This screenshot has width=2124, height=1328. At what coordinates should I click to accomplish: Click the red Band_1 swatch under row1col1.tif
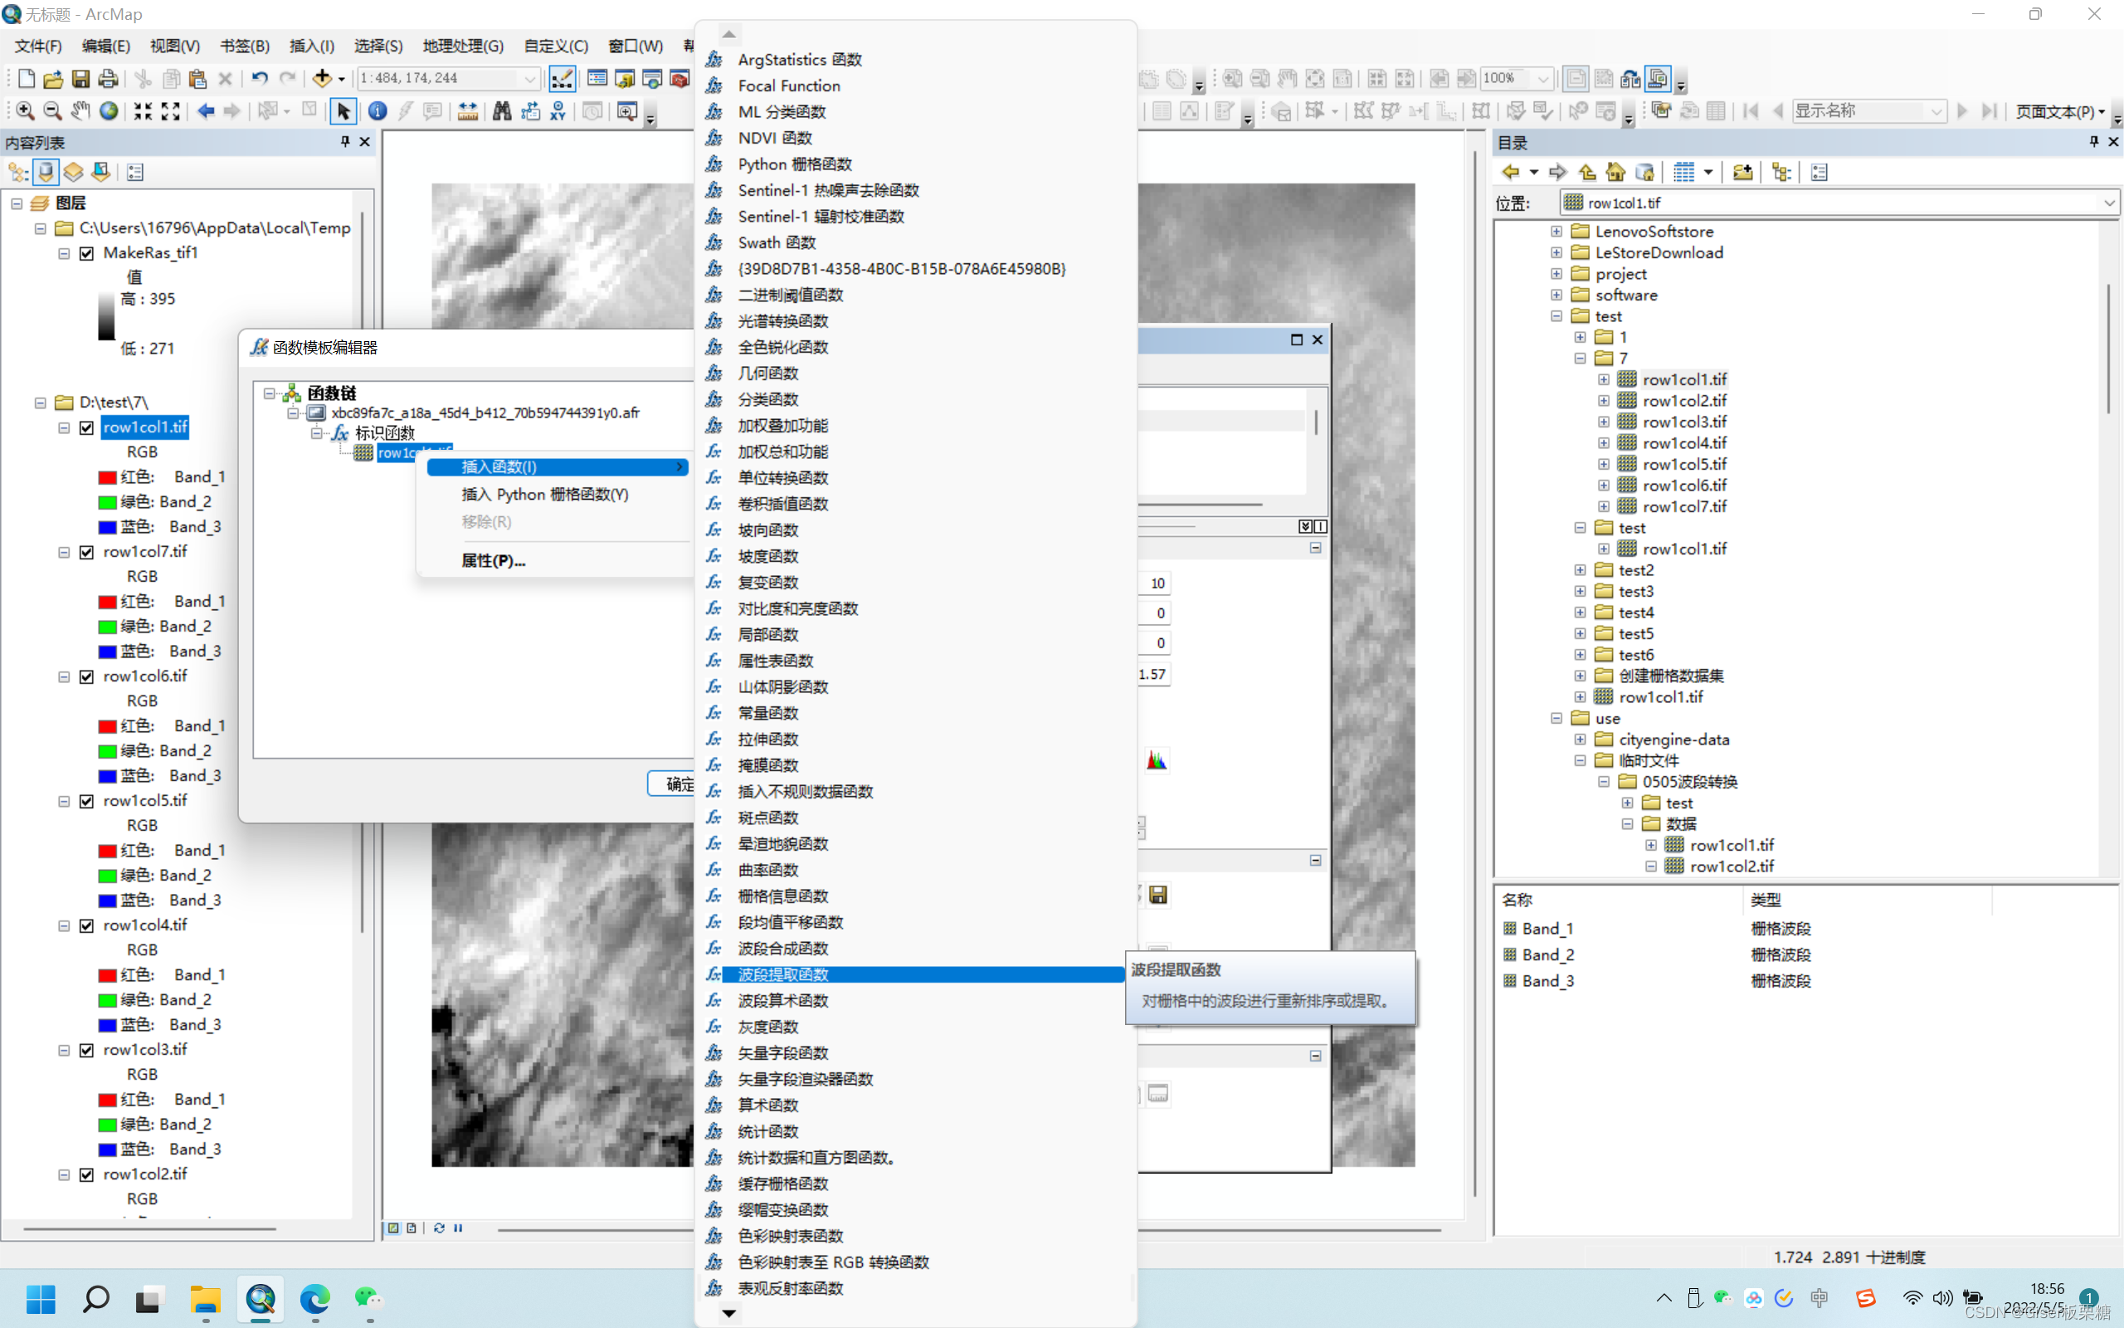[107, 477]
